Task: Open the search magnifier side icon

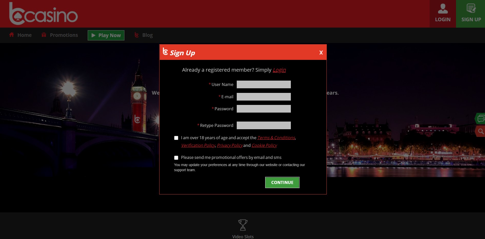Action: tap(481, 132)
